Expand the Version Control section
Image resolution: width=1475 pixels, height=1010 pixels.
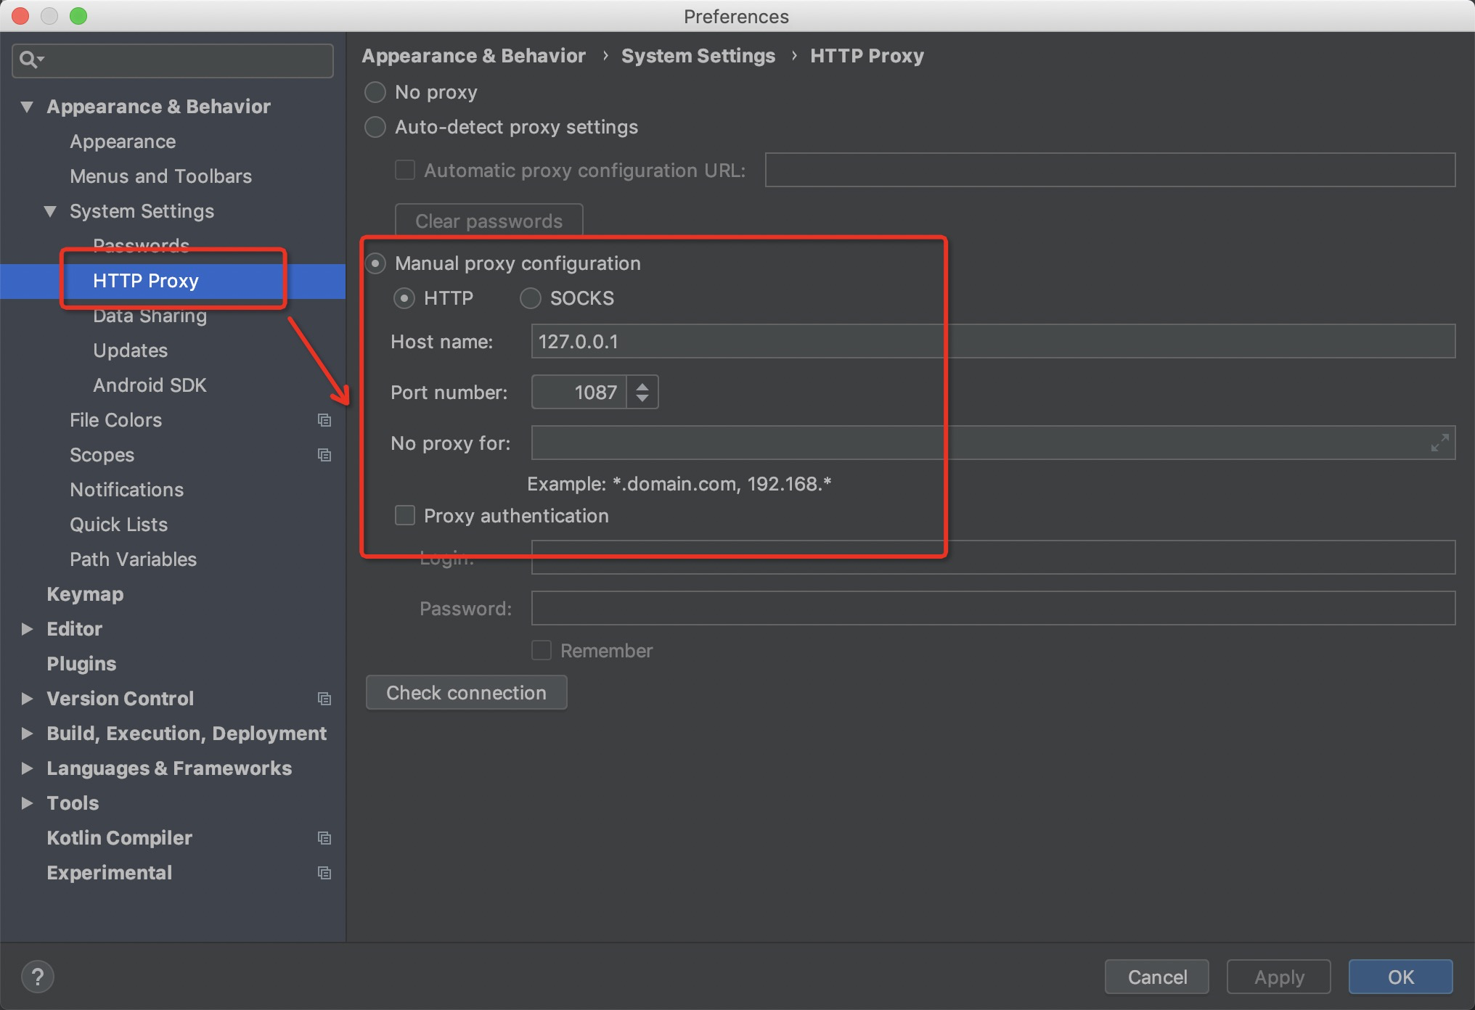[27, 699]
